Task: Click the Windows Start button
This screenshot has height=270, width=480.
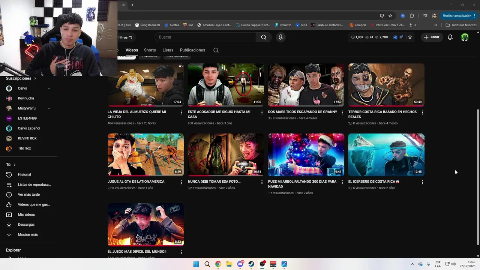Action: 196,264
